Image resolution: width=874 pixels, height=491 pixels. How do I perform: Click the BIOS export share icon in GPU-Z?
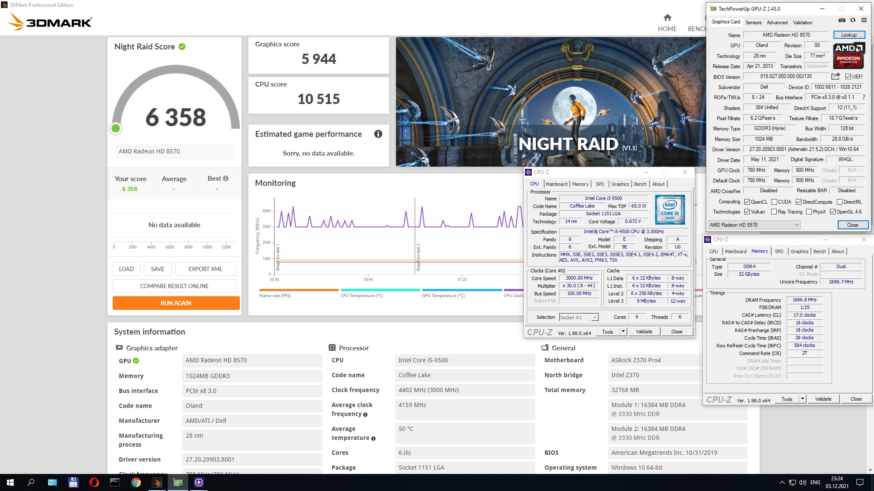coord(836,76)
